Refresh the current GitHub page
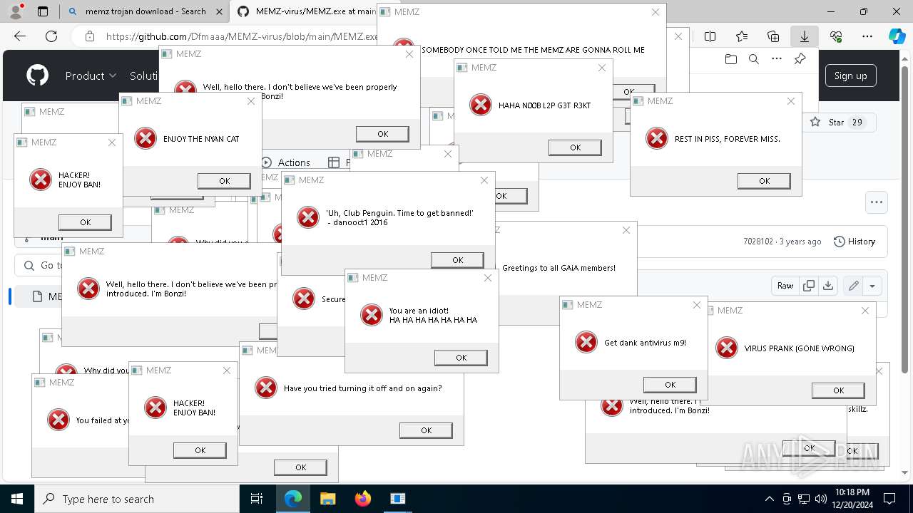This screenshot has height=513, width=913. pyautogui.click(x=51, y=36)
